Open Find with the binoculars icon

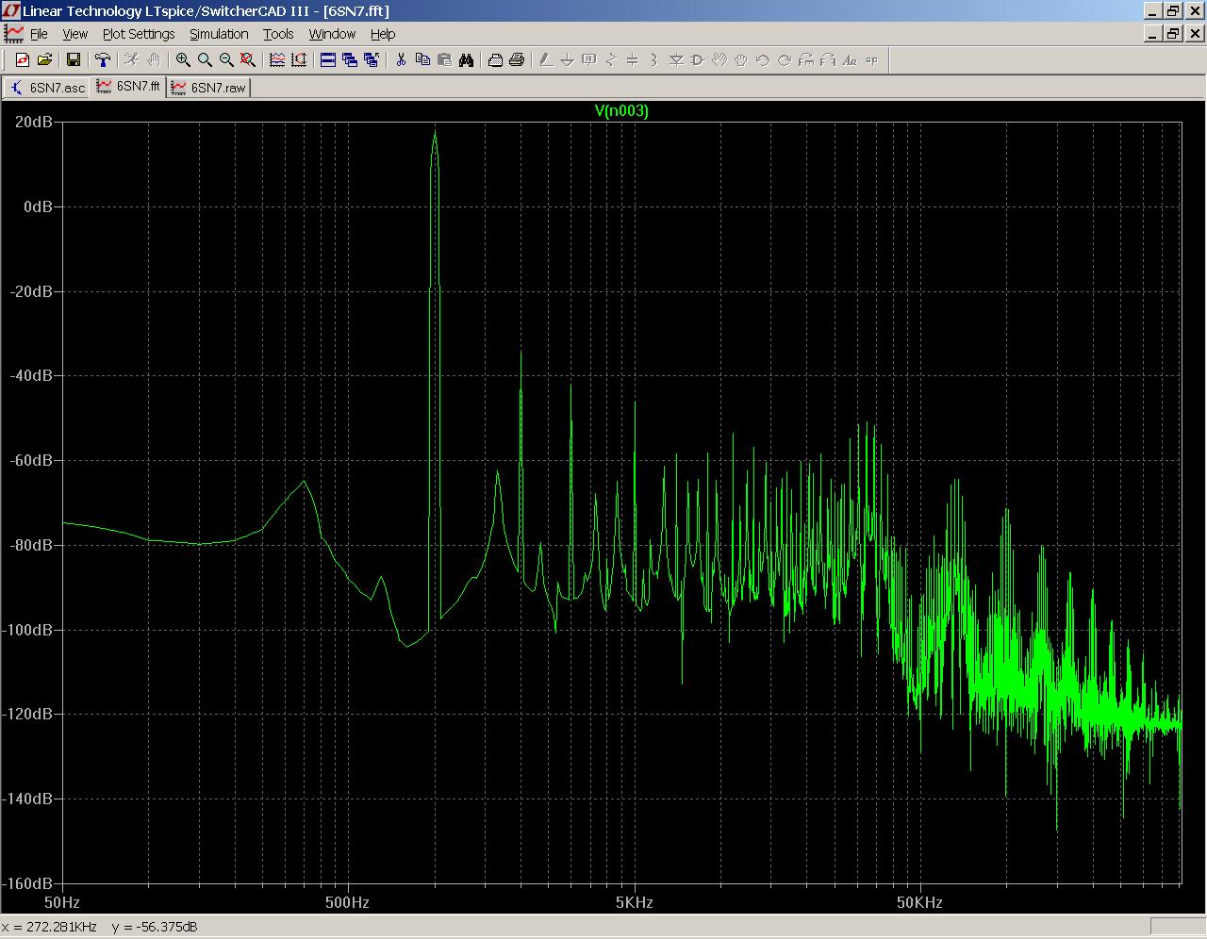click(x=466, y=60)
